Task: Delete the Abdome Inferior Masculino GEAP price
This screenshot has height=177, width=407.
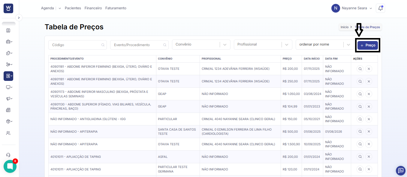Action: tap(369, 94)
